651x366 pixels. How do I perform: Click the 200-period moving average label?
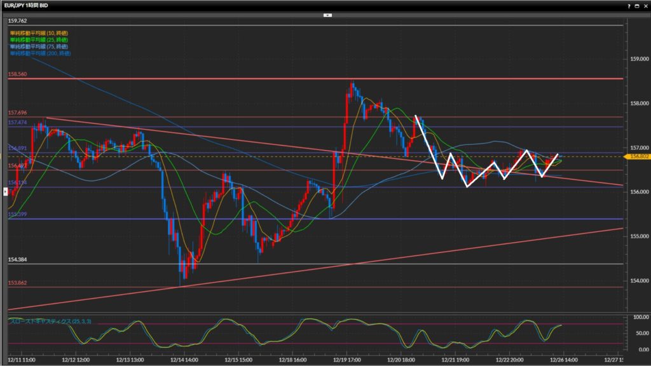pyautogui.click(x=40, y=53)
